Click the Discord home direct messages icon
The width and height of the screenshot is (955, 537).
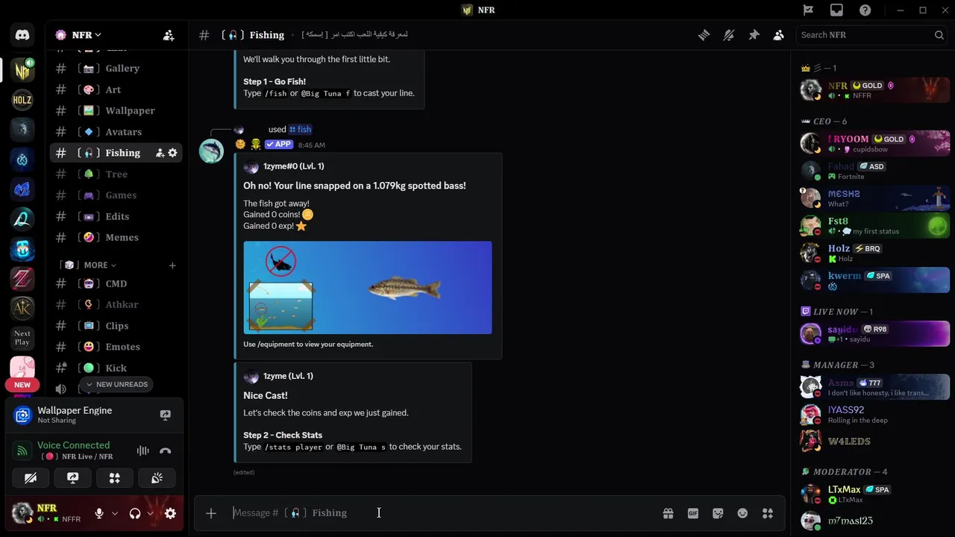coord(22,35)
